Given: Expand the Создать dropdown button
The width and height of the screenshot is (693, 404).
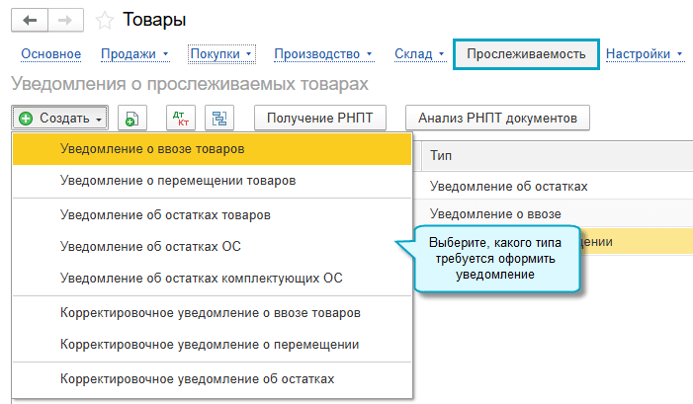Looking at the screenshot, I should click(x=59, y=118).
